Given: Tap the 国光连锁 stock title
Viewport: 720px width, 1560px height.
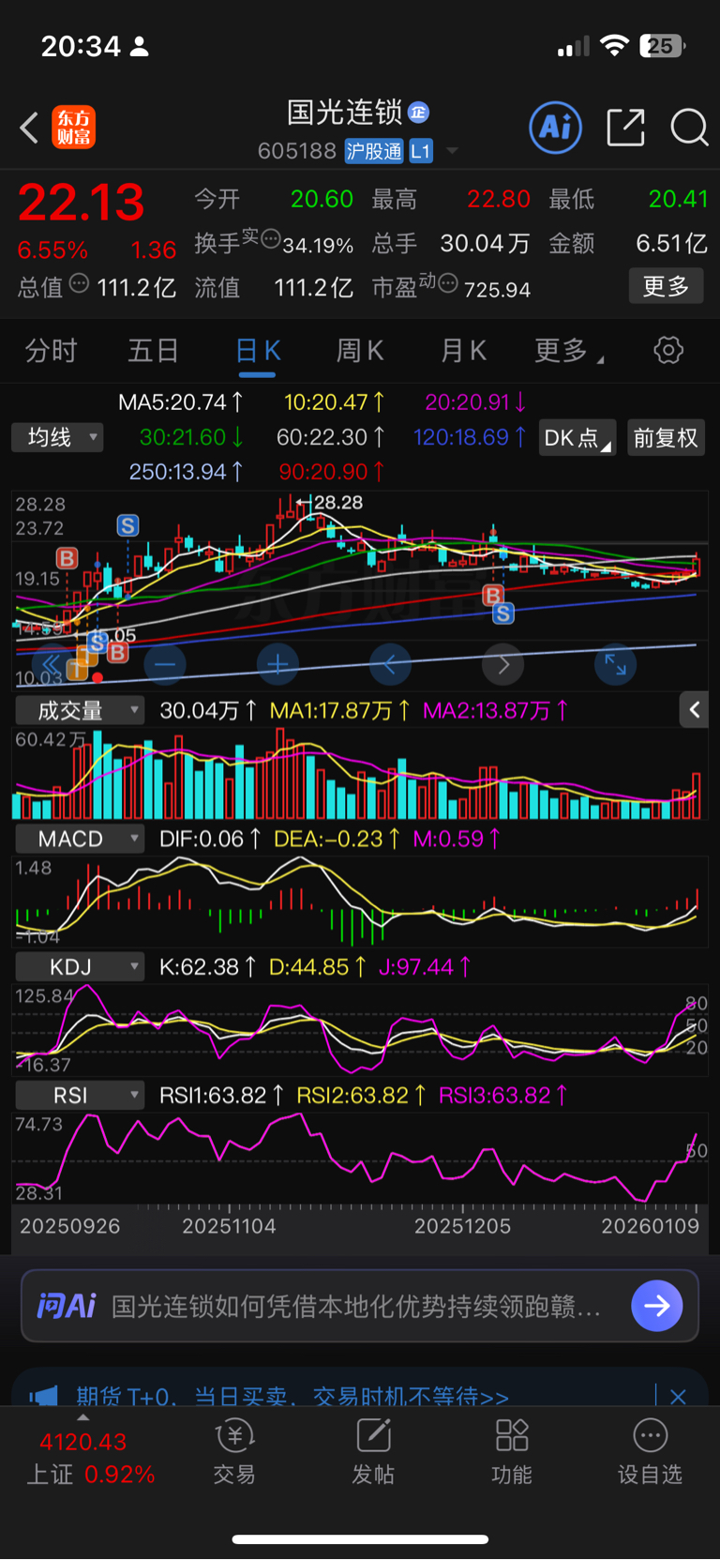Looking at the screenshot, I should click(344, 113).
